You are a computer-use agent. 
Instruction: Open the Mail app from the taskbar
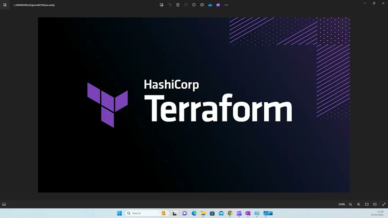point(221,213)
